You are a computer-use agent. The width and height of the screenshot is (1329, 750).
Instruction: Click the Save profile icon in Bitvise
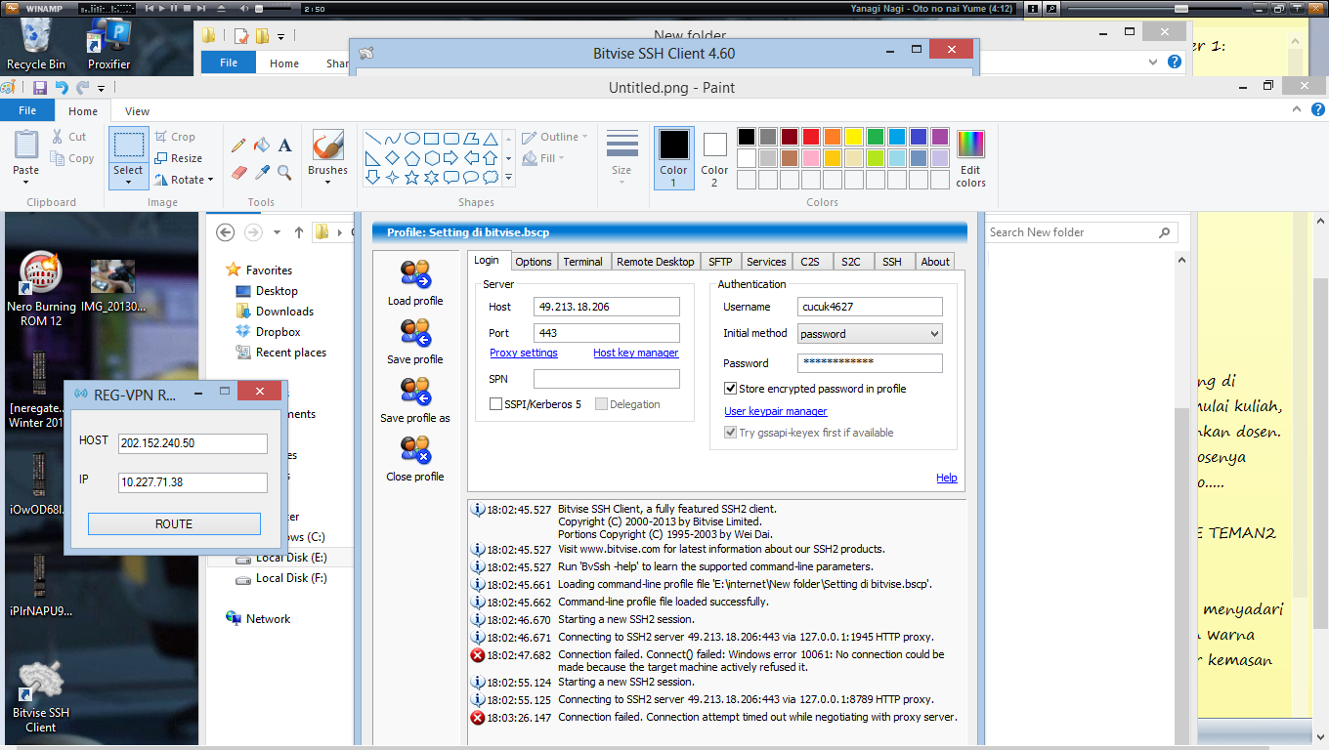415,333
